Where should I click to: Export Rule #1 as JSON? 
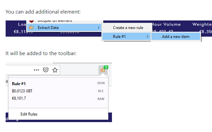pyautogui.click(x=101, y=83)
